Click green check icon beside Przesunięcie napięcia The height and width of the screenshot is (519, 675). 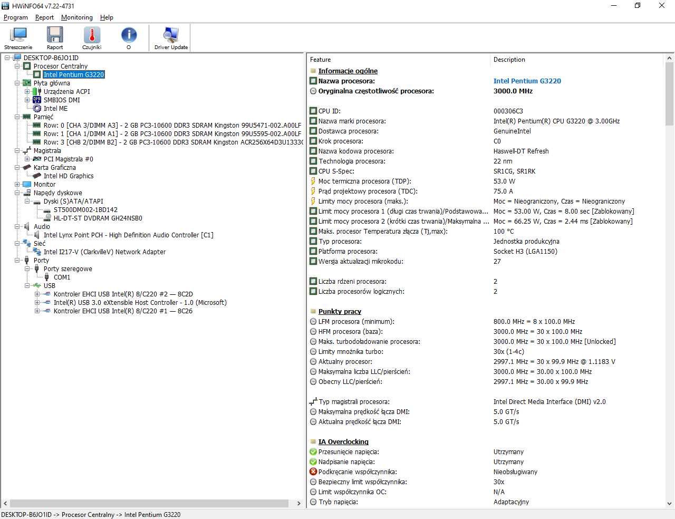313,451
